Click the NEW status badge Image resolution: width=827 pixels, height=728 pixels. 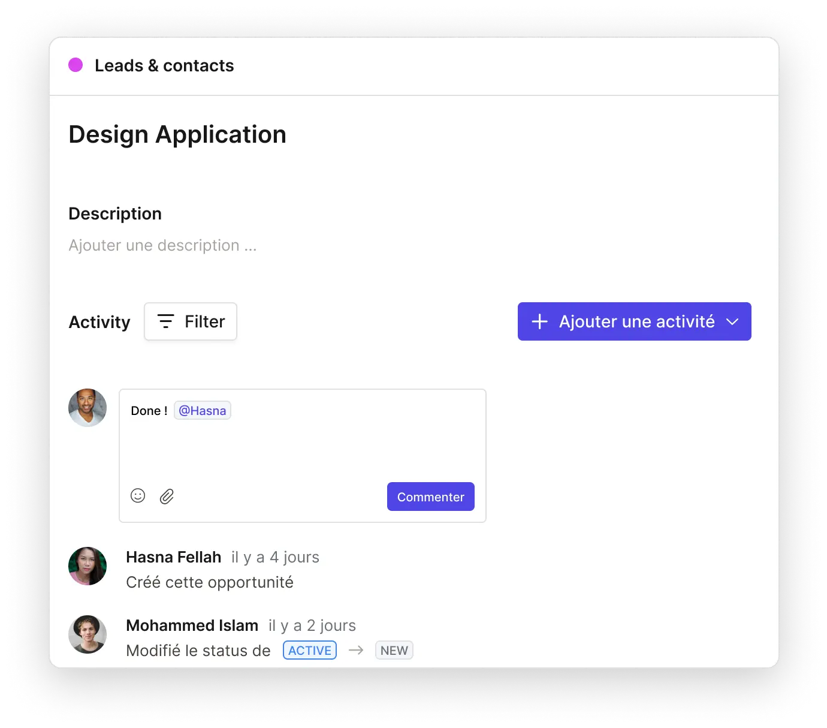pyautogui.click(x=394, y=651)
